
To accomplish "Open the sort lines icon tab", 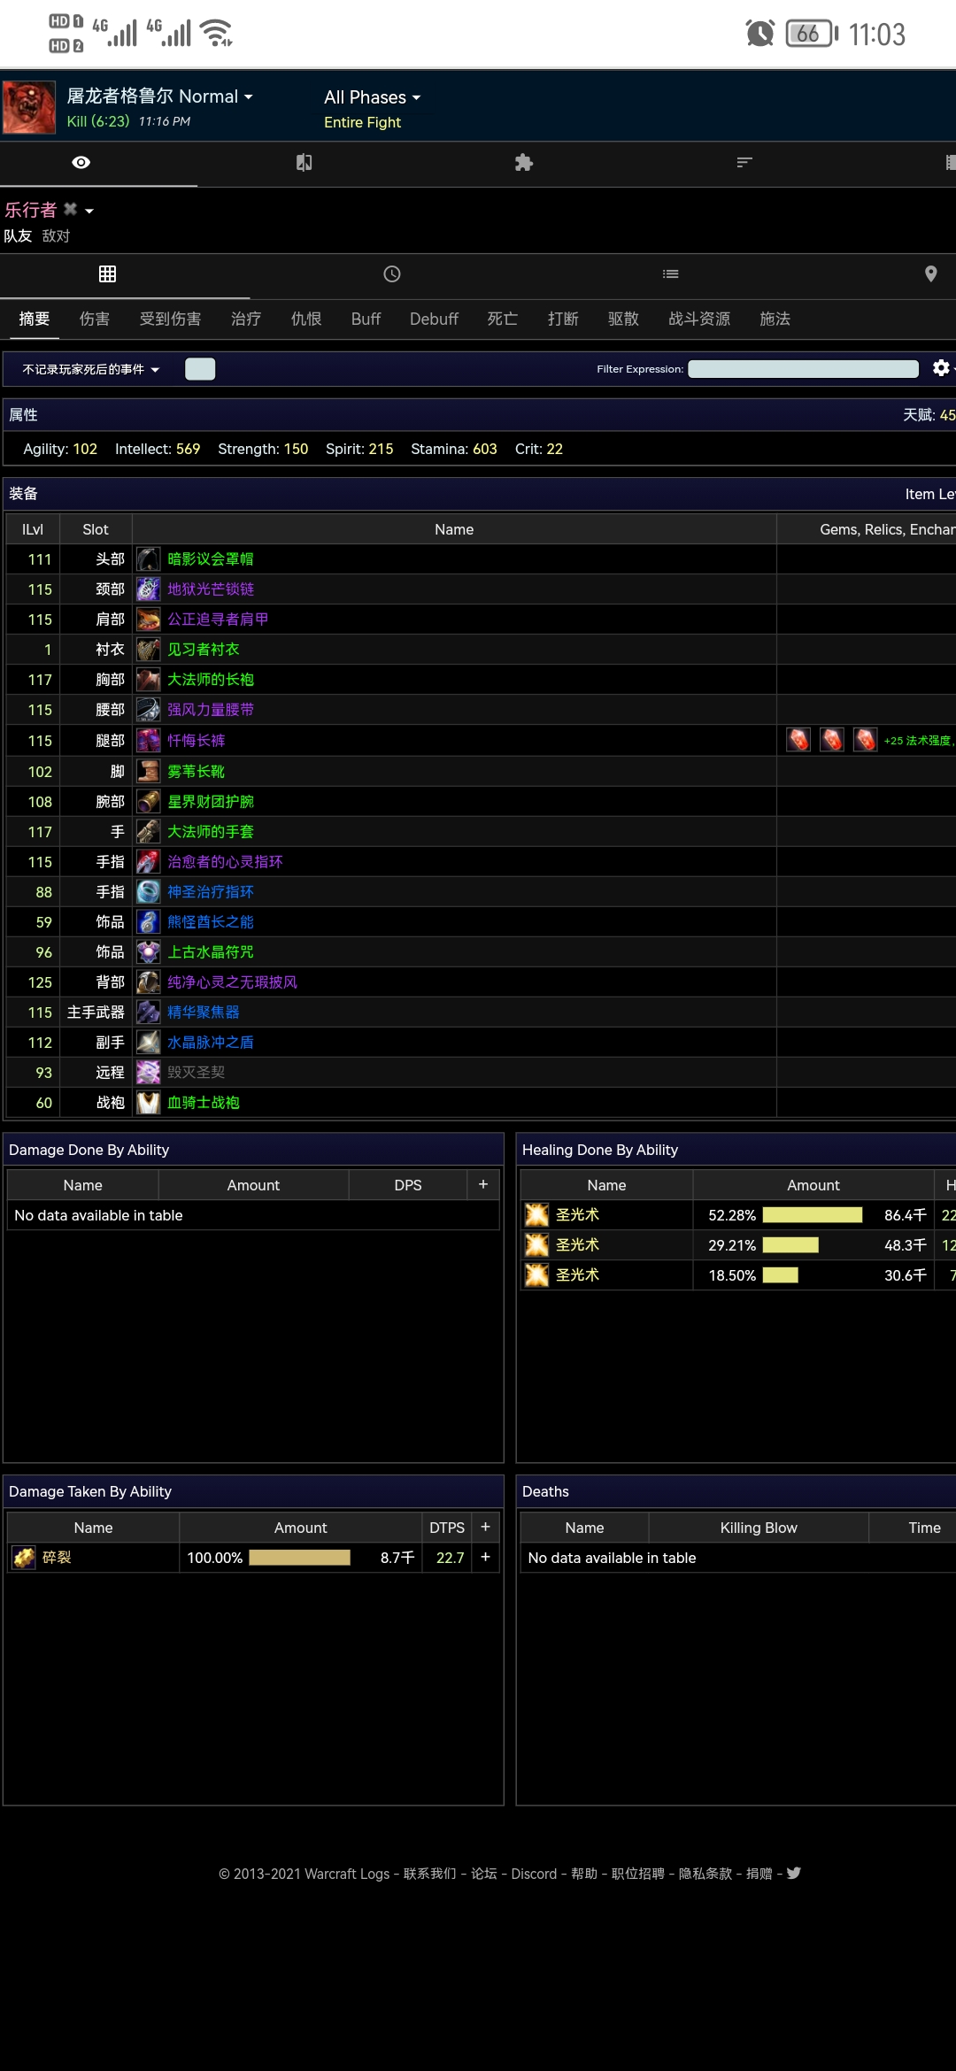I will click(744, 162).
